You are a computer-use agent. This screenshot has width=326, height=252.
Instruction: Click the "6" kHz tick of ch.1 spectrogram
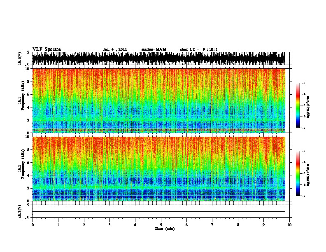29,94
